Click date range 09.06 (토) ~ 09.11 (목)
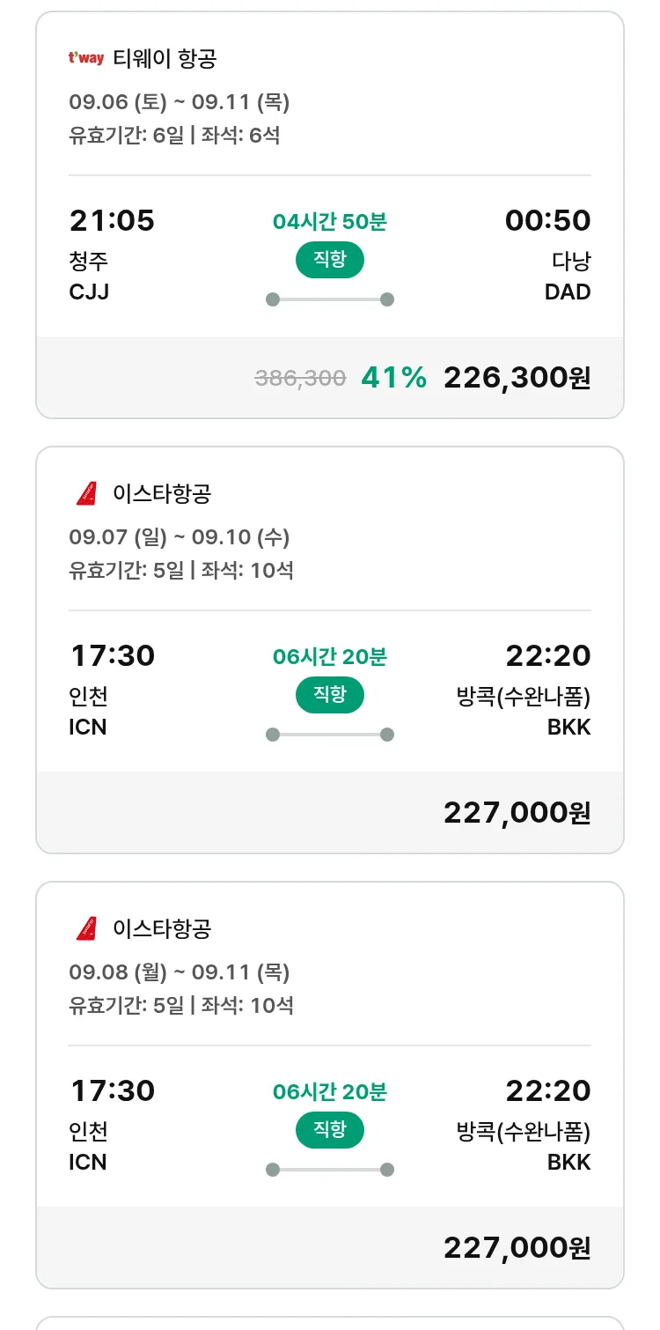The height and width of the screenshot is (1330, 660). [179, 102]
